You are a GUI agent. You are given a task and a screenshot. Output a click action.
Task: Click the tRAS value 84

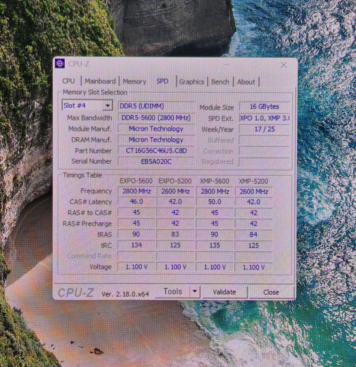(x=254, y=234)
